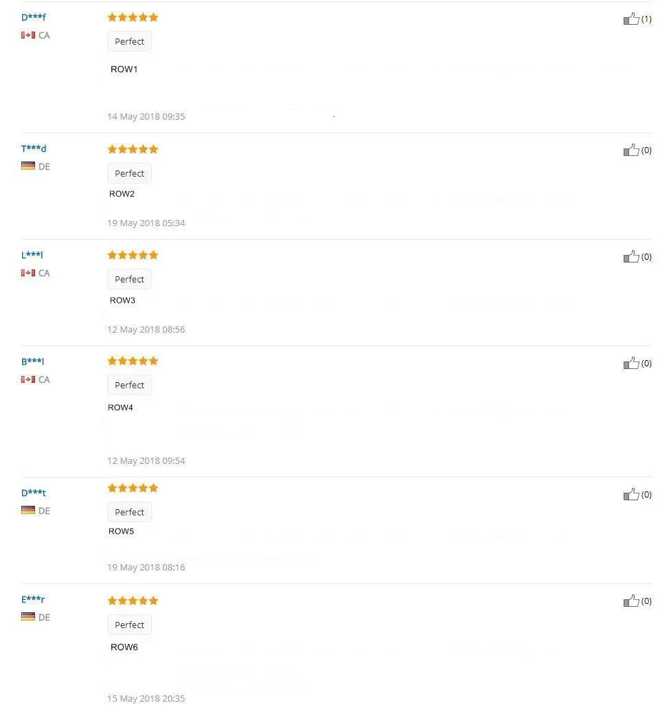This screenshot has height=714, width=671.
Task: Open reviewer profile L***l
Action: click(x=32, y=255)
